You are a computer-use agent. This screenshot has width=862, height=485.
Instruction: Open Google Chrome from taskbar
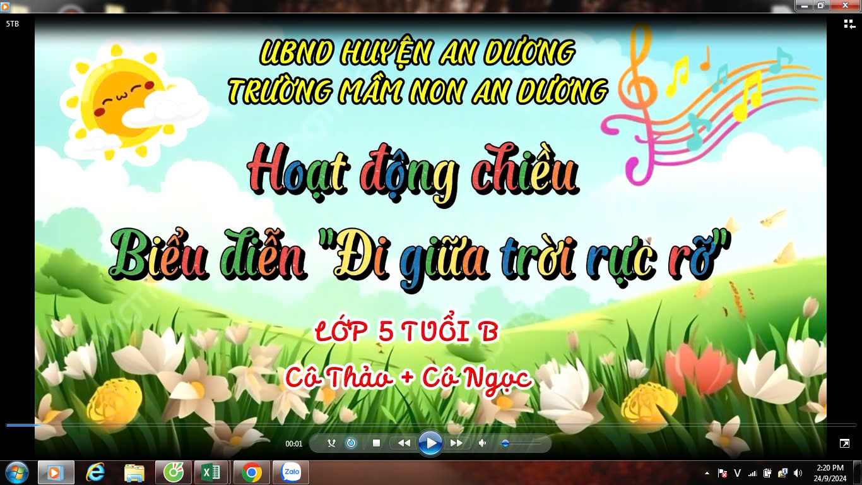pyautogui.click(x=251, y=472)
